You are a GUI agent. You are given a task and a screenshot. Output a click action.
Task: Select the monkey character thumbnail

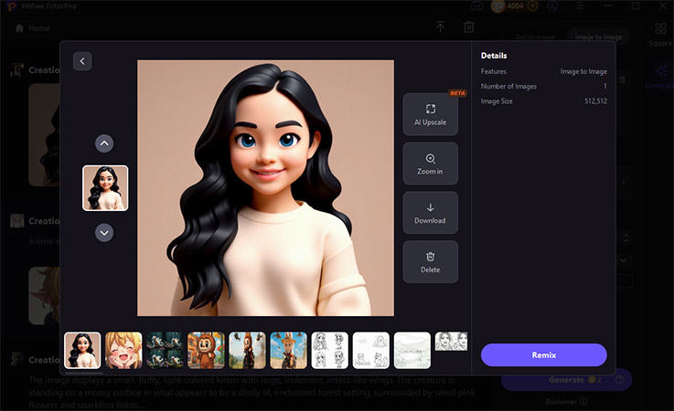[x=206, y=350]
